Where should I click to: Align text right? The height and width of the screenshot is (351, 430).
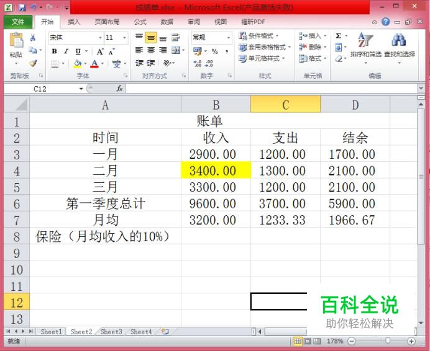163,50
